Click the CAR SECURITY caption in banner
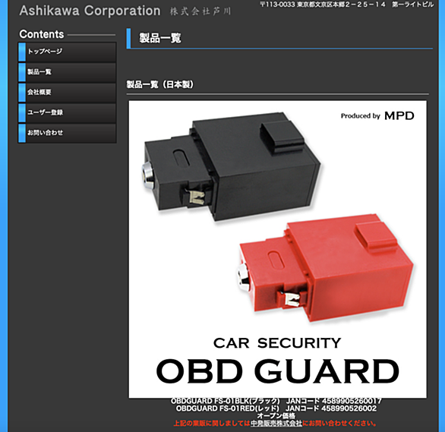 277,343
